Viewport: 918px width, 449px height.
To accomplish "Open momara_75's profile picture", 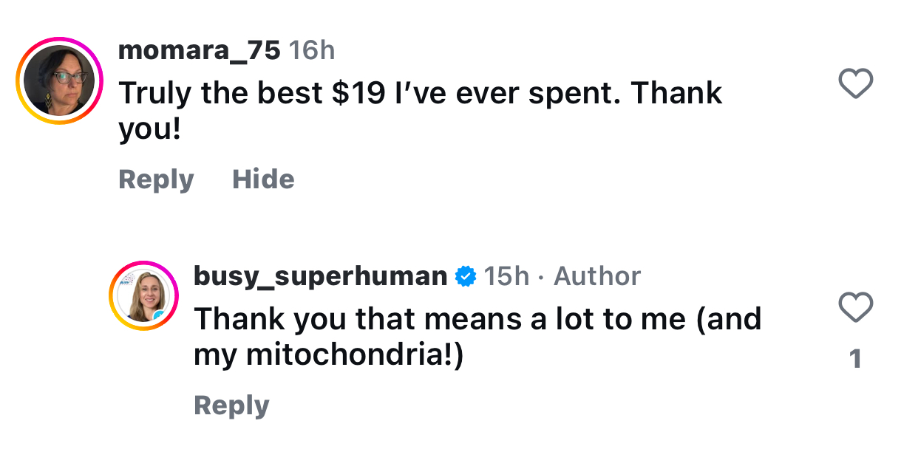I will 60,80.
